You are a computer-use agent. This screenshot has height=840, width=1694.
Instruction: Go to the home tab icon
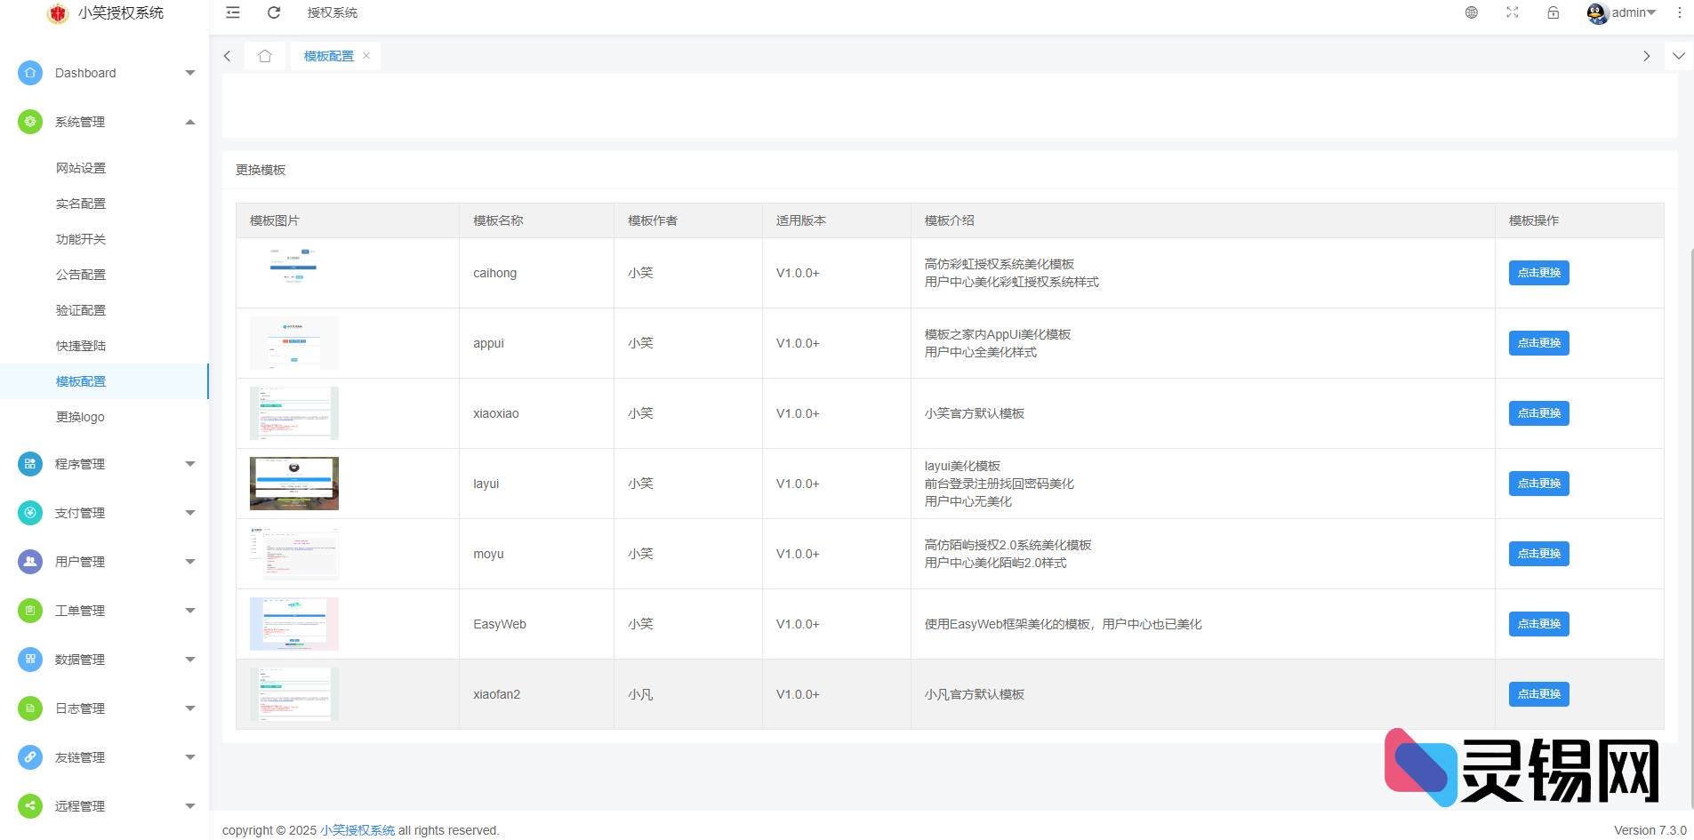click(x=265, y=56)
